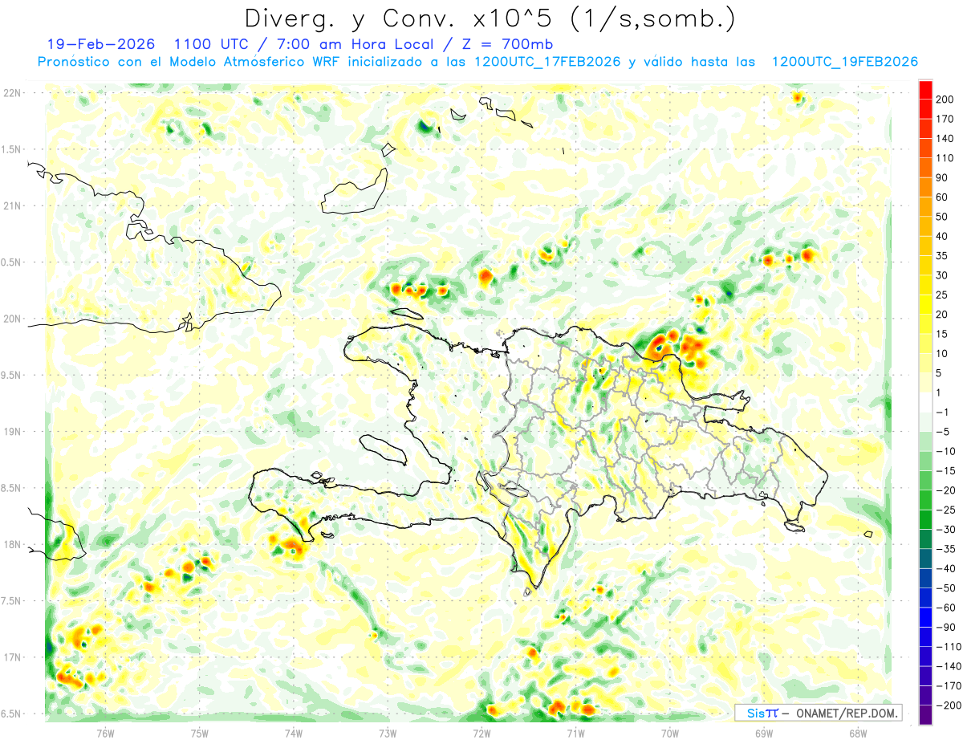963x744 pixels.
Task: Click the 70W longitude label
Action: point(670,733)
